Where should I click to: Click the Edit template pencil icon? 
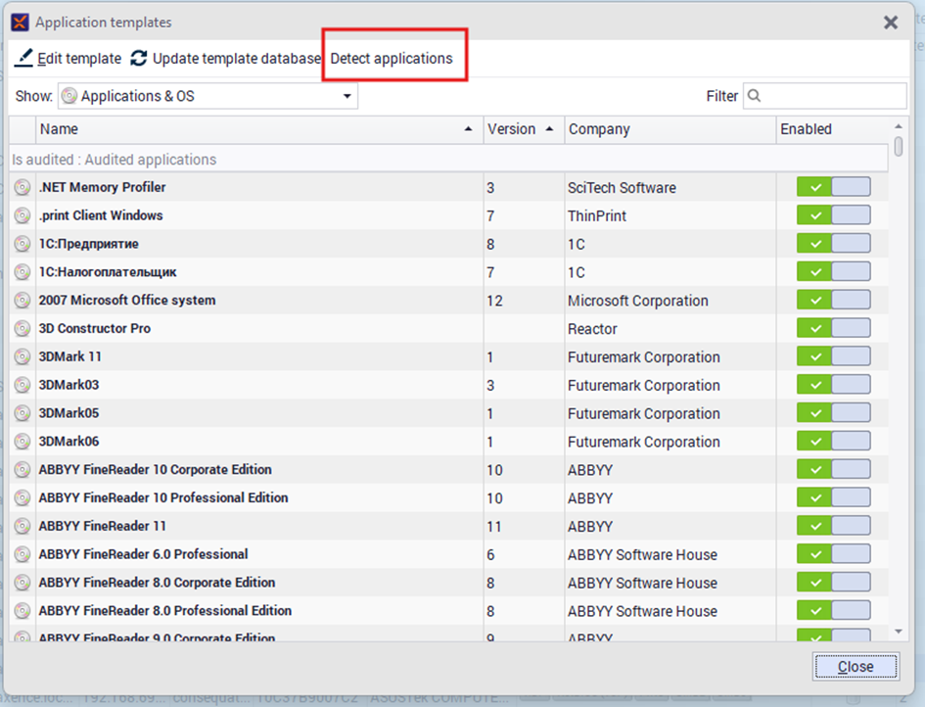23,58
